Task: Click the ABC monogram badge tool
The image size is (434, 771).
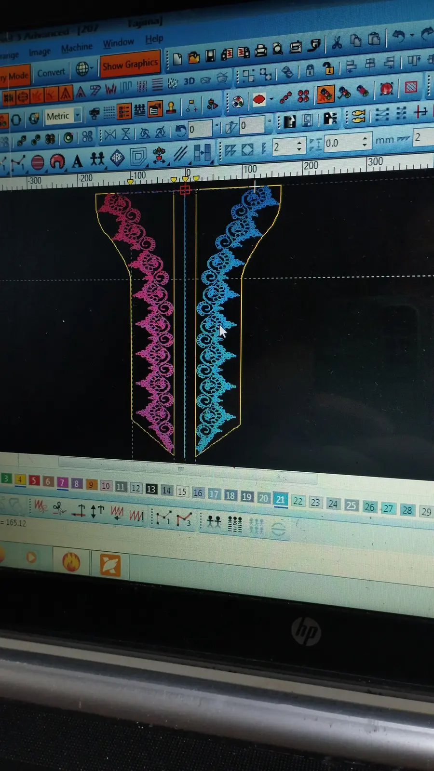Action: (118, 158)
